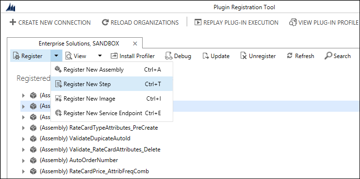Select "(Assembly) RateCardPrice_AttribFreqComb" row text

tap(94, 171)
